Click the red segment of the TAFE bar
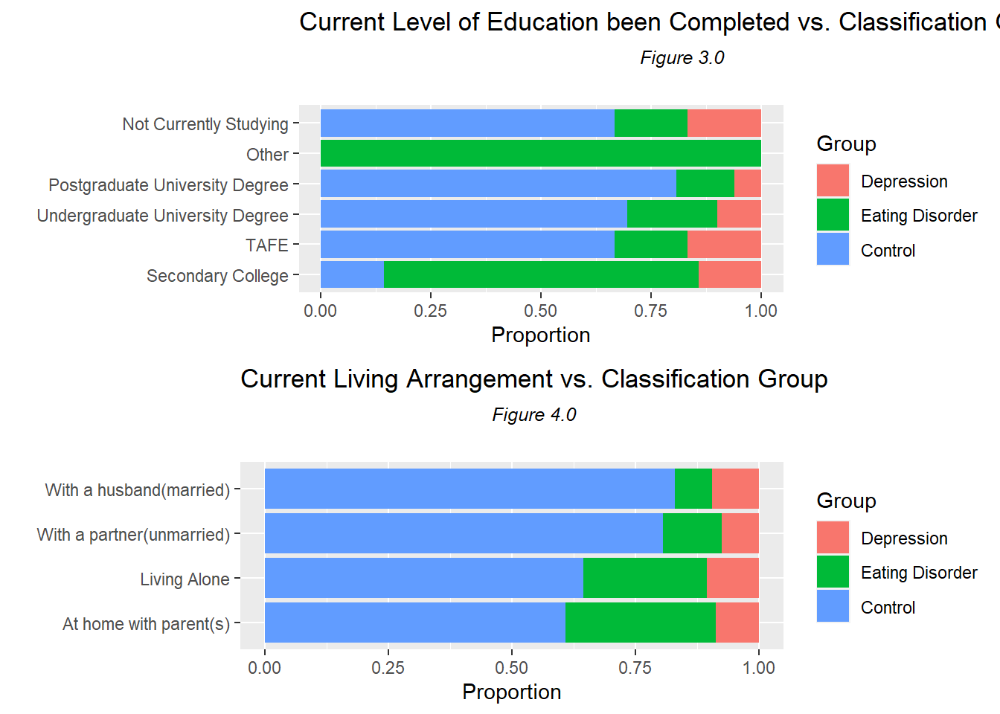 (x=724, y=244)
